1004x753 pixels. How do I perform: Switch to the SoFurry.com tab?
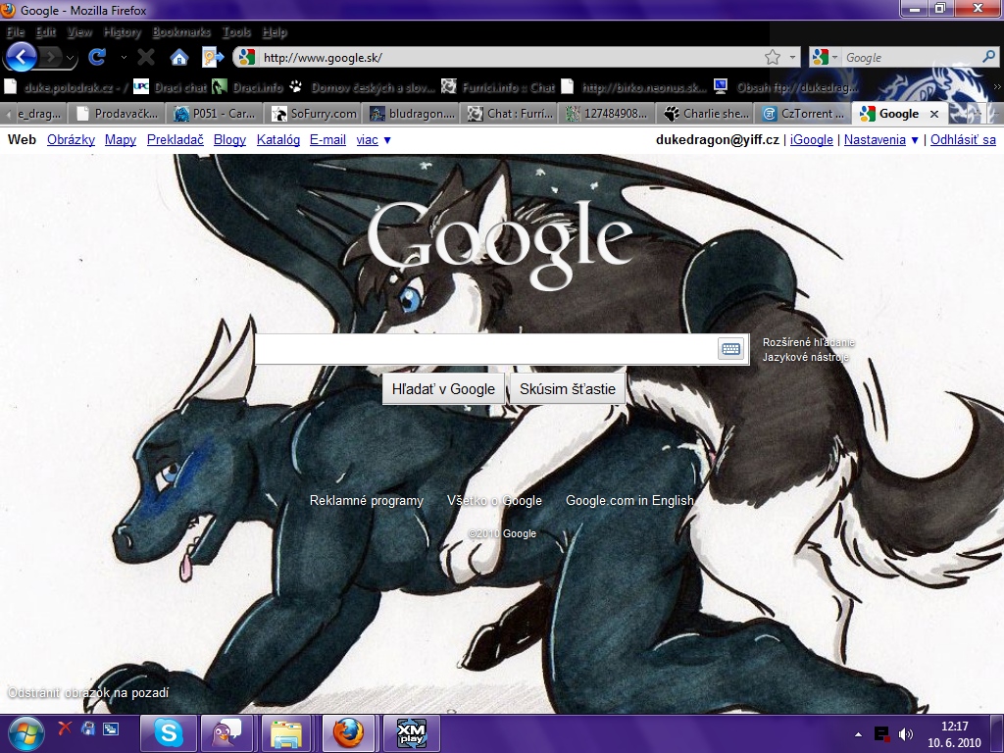coord(315,114)
